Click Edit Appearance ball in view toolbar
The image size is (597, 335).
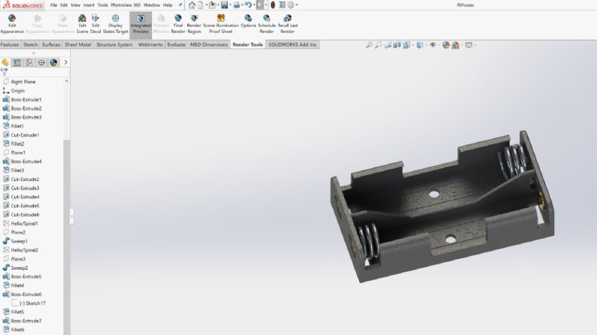pyautogui.click(x=446, y=45)
